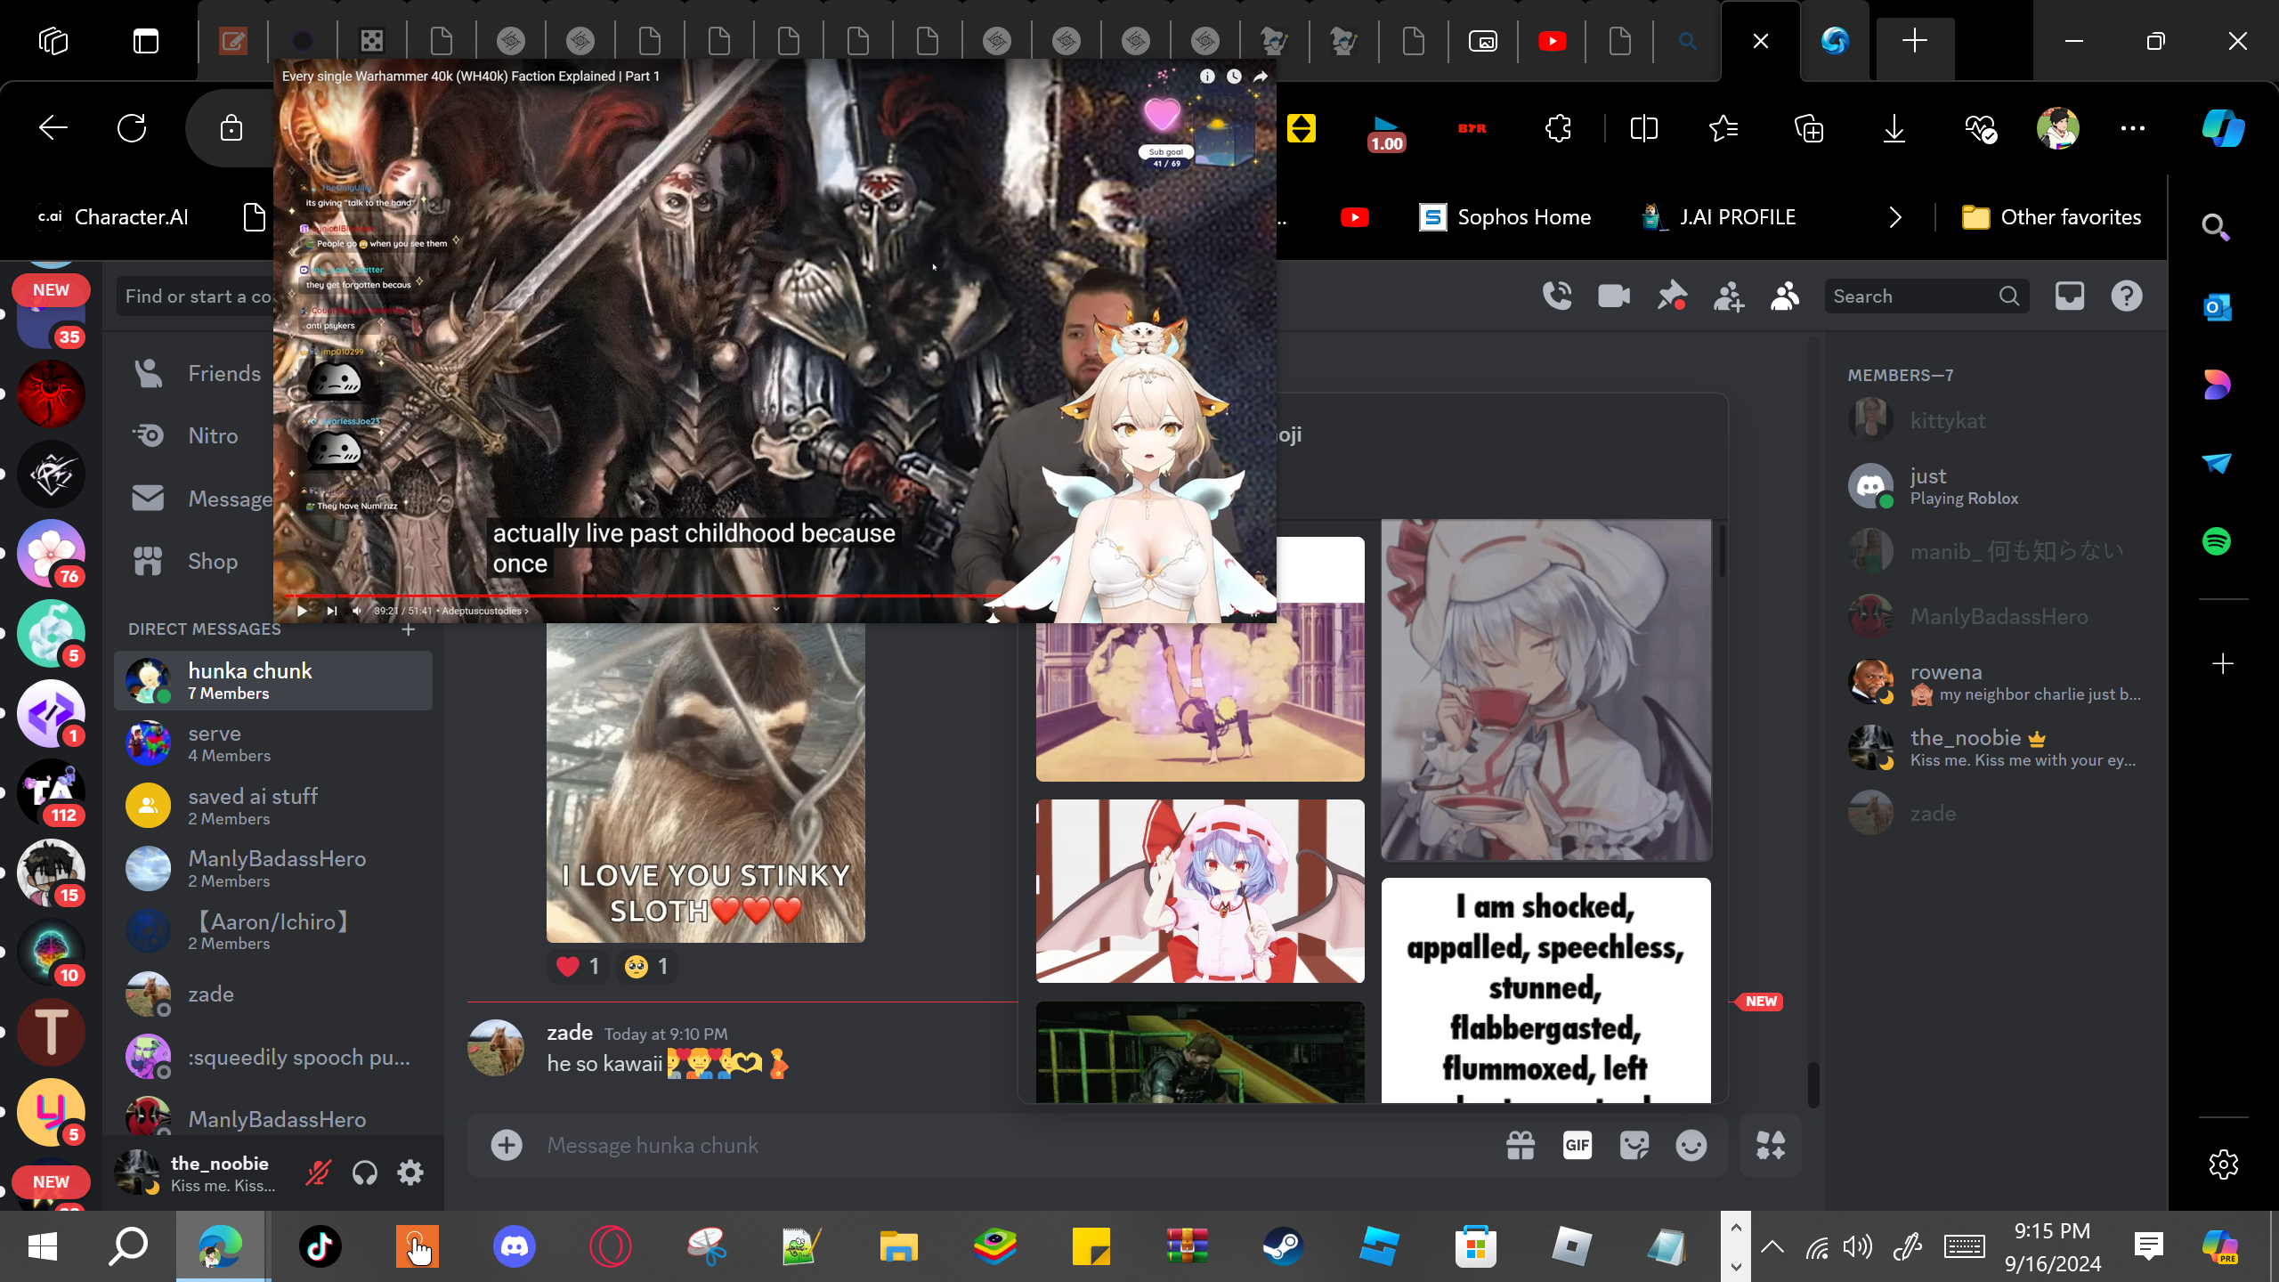Open the J.AI PROFILE bookmark
This screenshot has width=2279, height=1282.
pos(1719,217)
